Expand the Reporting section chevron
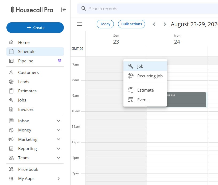The image size is (218, 185). 59,149
